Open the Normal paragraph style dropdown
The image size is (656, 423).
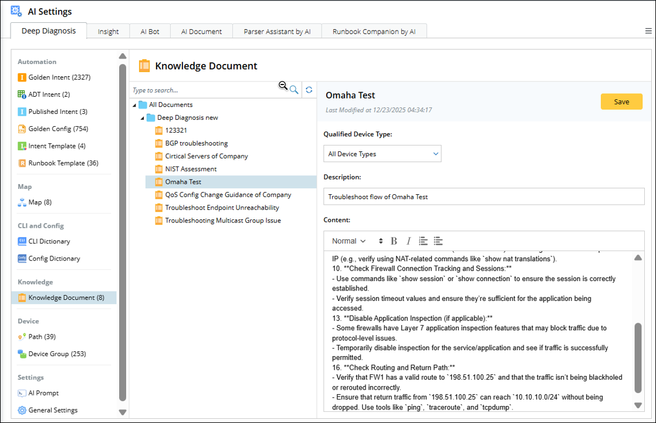[x=349, y=241]
